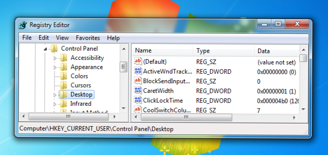Open the Edit menu

(x=44, y=38)
